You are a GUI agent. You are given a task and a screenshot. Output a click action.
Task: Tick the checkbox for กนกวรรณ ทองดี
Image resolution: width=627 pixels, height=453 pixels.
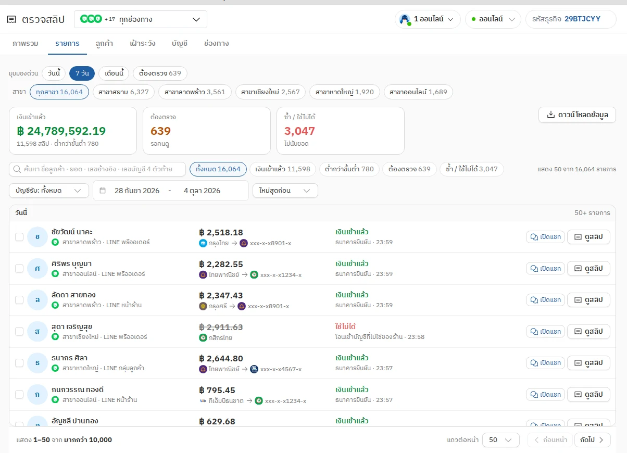click(x=19, y=395)
